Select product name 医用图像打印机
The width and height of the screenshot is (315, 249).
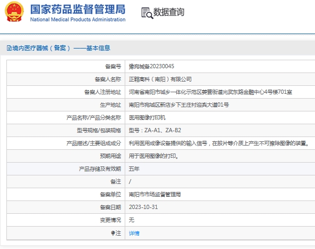coord(147,117)
